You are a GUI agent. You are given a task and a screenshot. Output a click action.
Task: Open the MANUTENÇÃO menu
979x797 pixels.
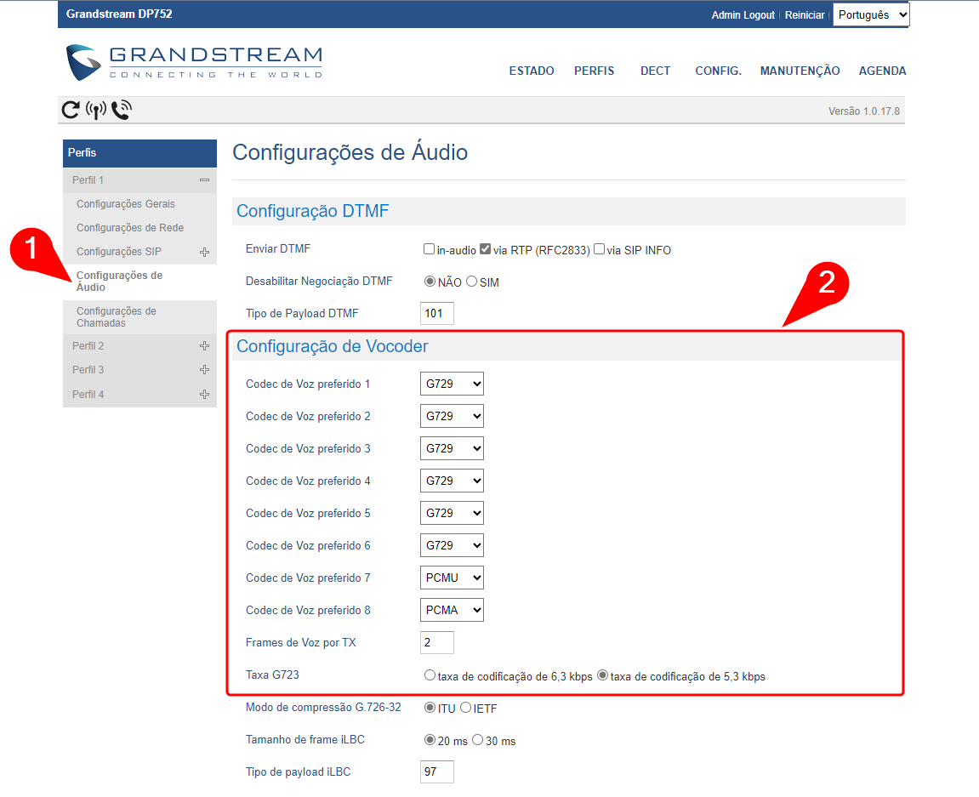[800, 71]
